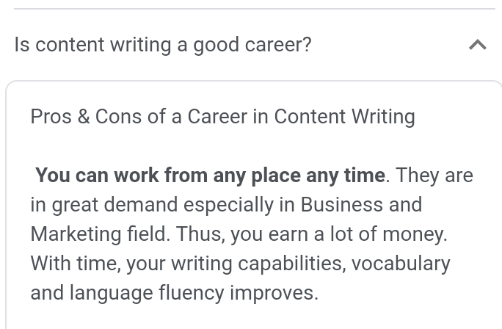
Task: Click the bold words 'any time'
Action: (346, 176)
